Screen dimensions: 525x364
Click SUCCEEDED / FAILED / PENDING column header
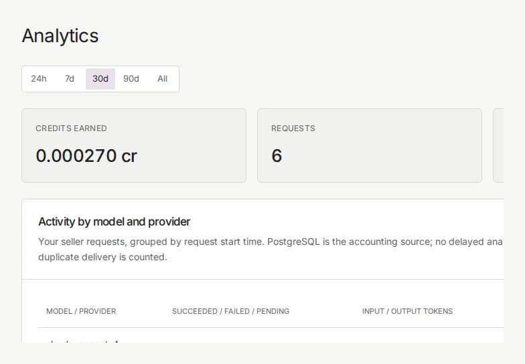click(x=230, y=311)
